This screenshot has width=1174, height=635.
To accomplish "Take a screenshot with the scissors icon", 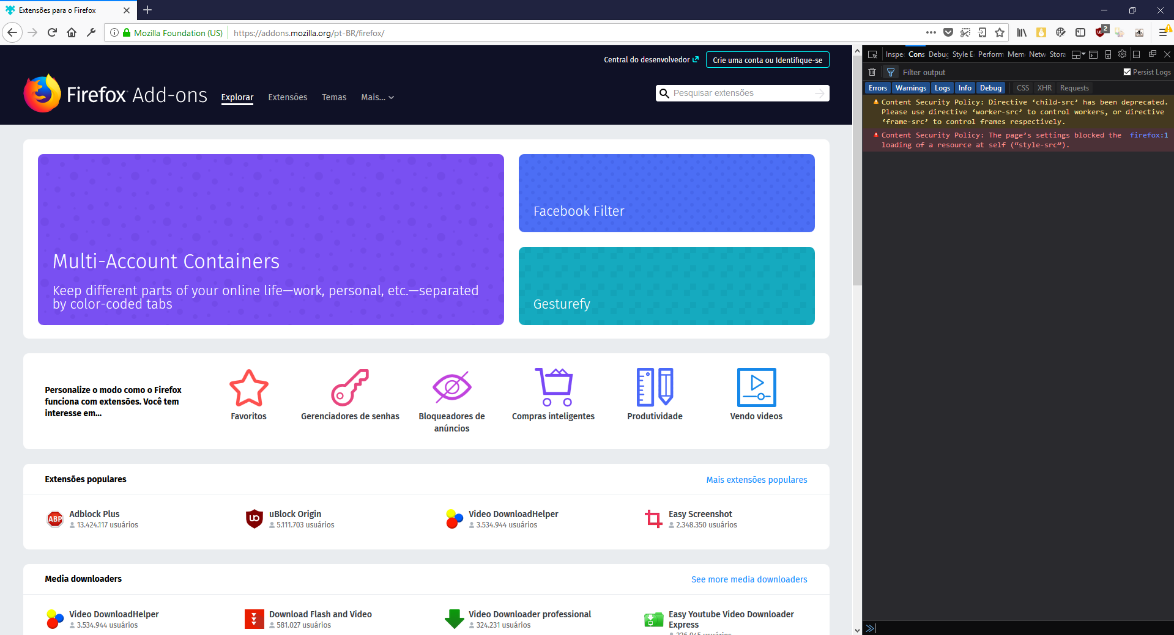I will [x=965, y=32].
